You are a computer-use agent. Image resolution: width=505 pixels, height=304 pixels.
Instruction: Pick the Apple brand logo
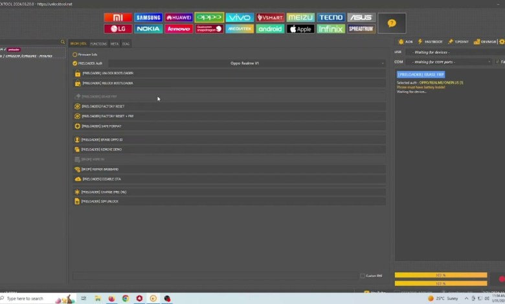pos(300,29)
